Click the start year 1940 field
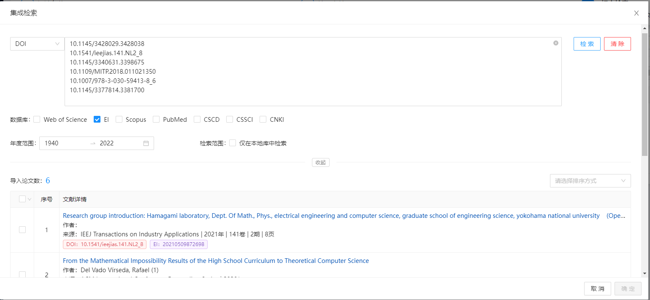This screenshot has height=300, width=650. point(63,143)
